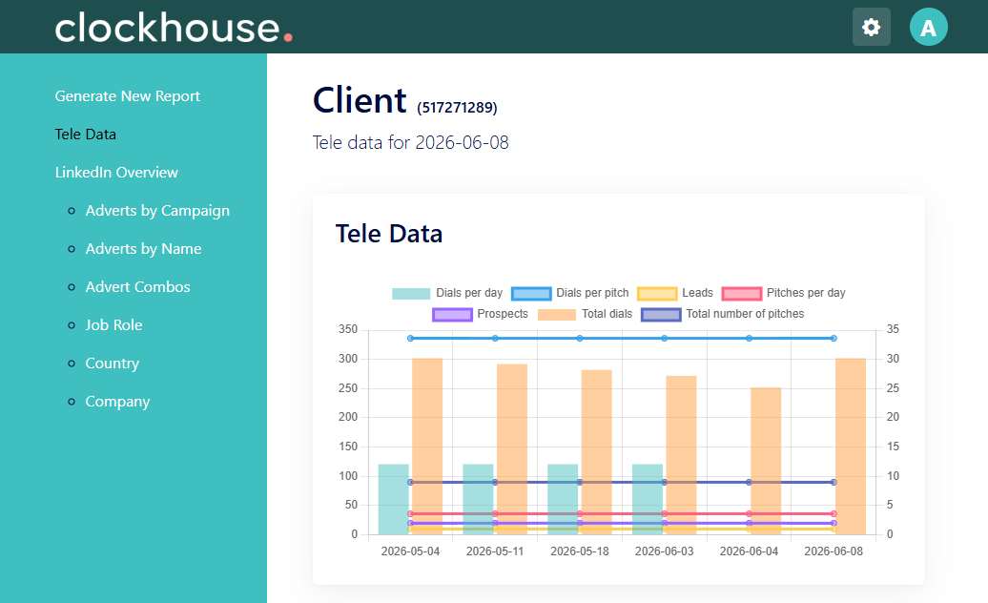Image resolution: width=988 pixels, height=603 pixels.
Task: Open the Country breakdown link
Action: (113, 364)
